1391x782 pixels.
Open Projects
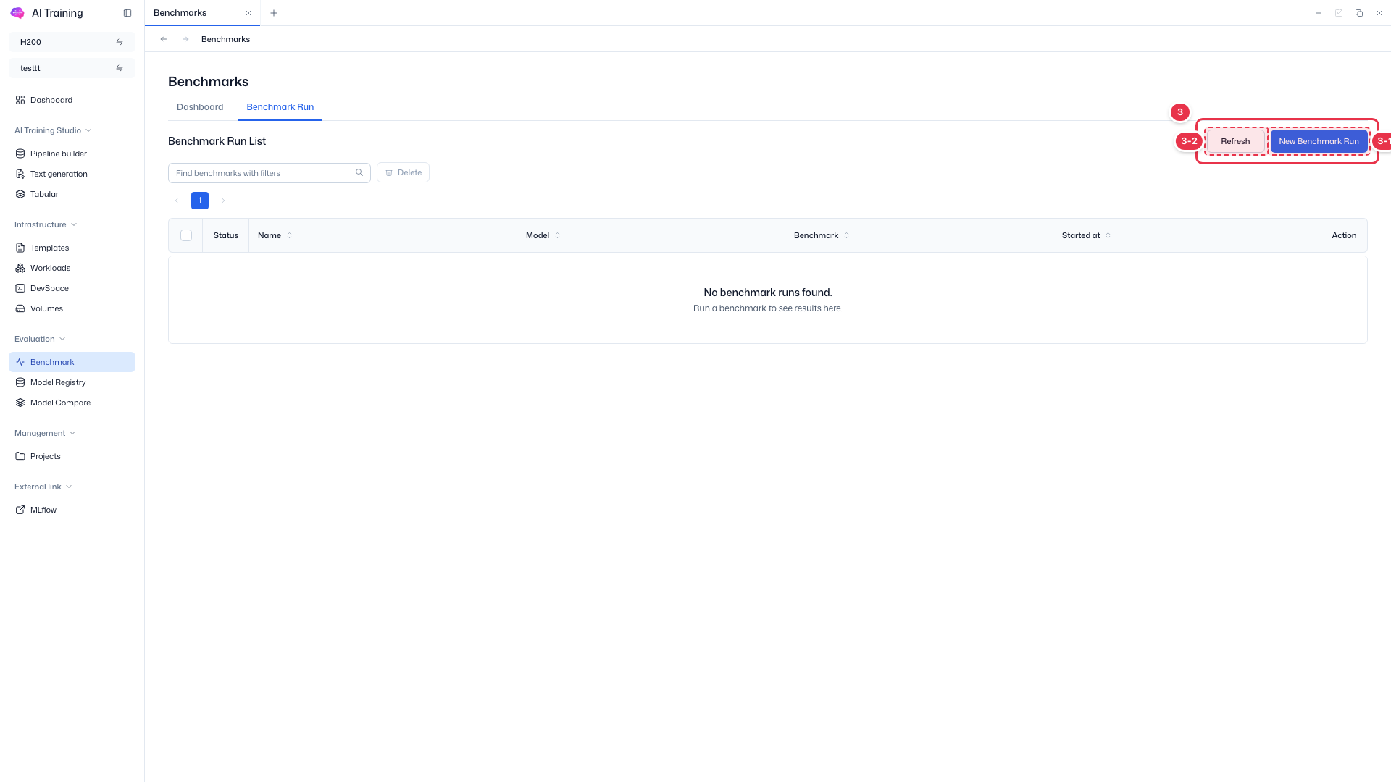pyautogui.click(x=72, y=456)
